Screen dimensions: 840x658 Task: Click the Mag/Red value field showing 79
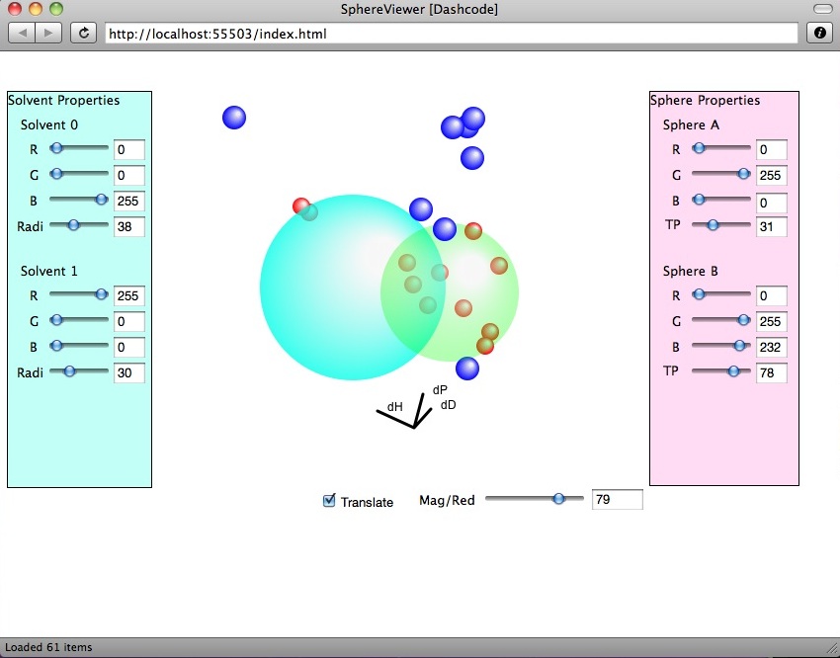(617, 500)
